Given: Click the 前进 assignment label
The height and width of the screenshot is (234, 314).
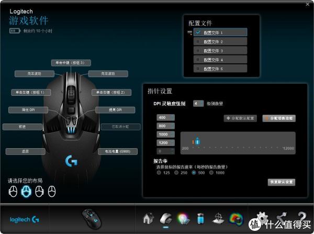Looking at the screenshot, I should (x=23, y=127).
